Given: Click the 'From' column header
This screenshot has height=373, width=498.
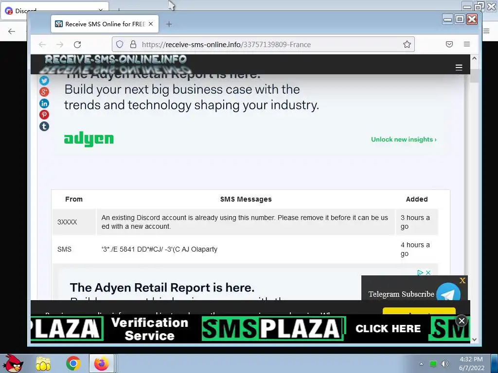Looking at the screenshot, I should point(74,199).
